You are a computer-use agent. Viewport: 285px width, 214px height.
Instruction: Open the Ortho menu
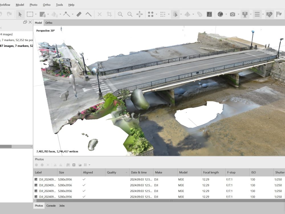click(x=47, y=5)
